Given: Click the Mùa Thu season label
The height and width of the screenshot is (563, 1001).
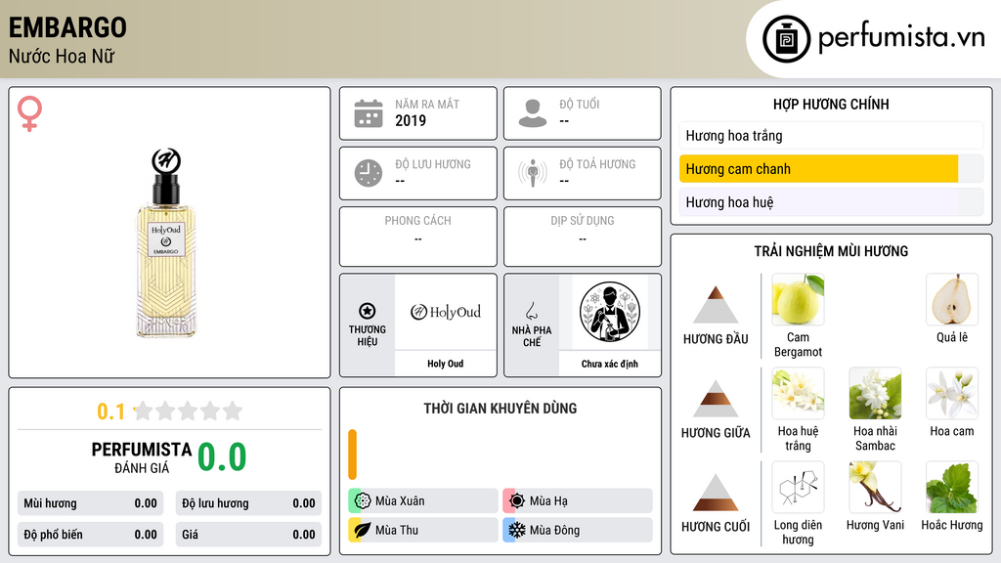Looking at the screenshot, I should pyautogui.click(x=397, y=531).
